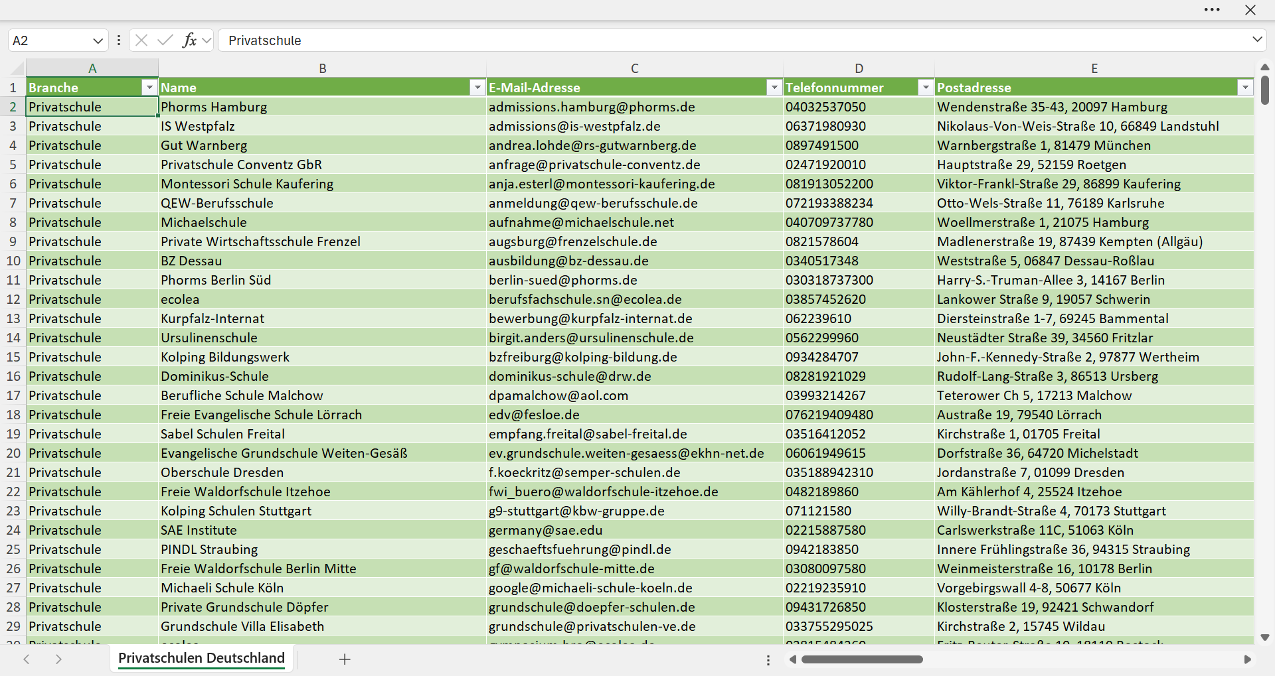Image resolution: width=1275 pixels, height=676 pixels.
Task: Select column A header
Action: click(x=92, y=68)
